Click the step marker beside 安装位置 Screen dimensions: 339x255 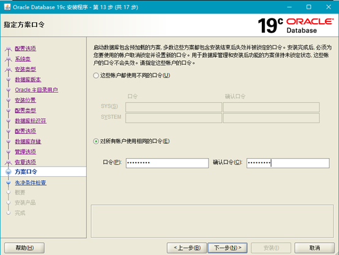click(9, 100)
